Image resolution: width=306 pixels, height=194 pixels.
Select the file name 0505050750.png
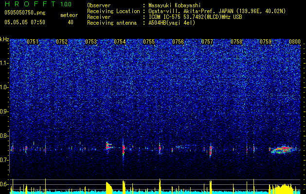(25, 13)
